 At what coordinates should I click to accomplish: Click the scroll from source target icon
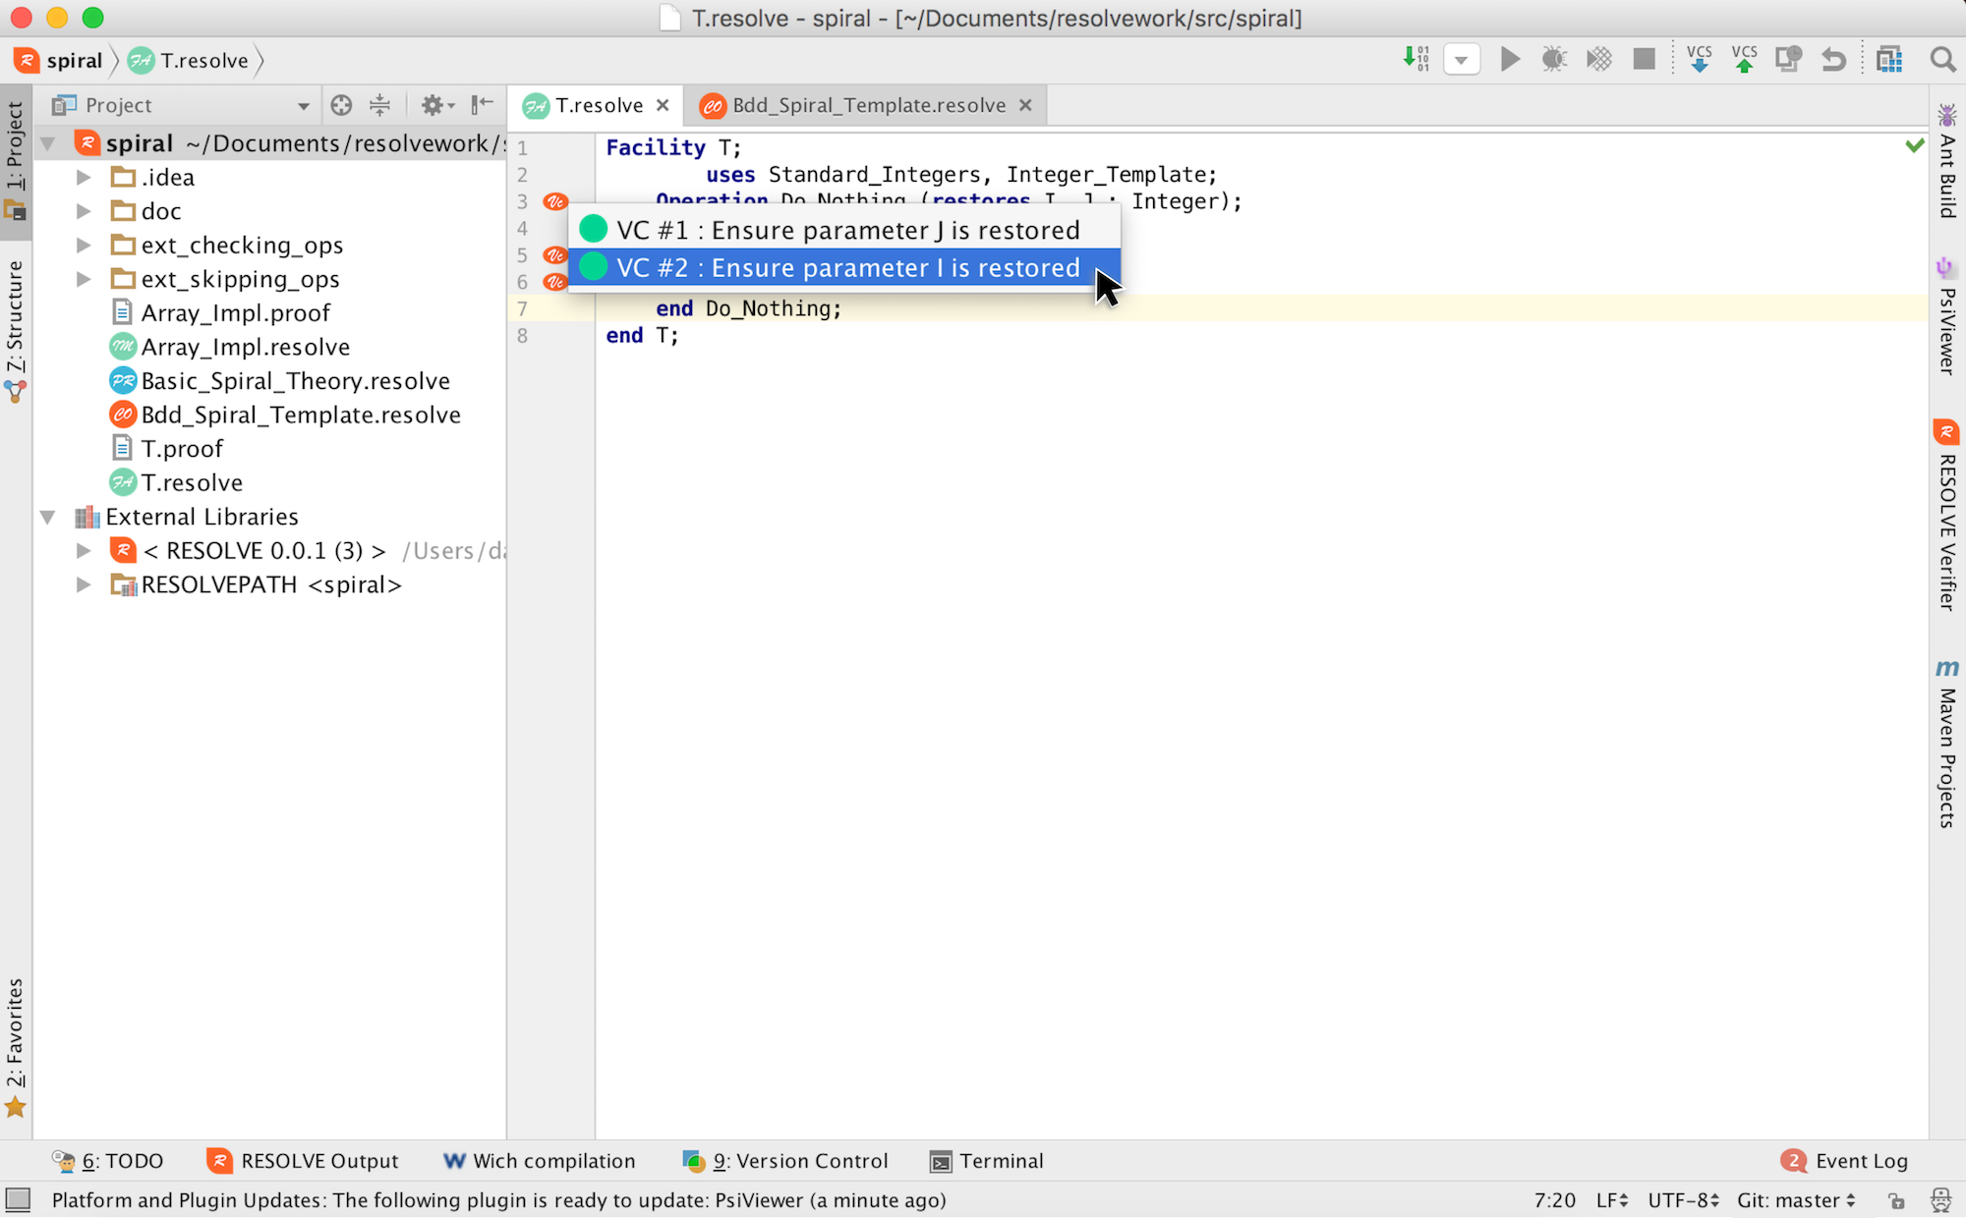(x=341, y=105)
